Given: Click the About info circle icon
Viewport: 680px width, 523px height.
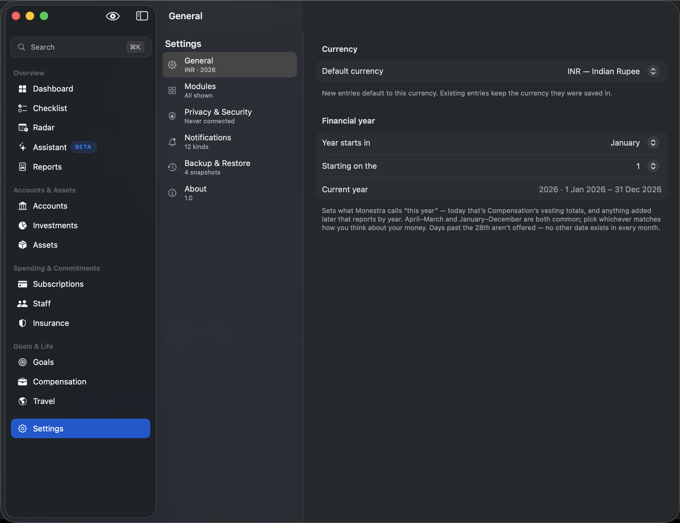Looking at the screenshot, I should click(x=172, y=193).
